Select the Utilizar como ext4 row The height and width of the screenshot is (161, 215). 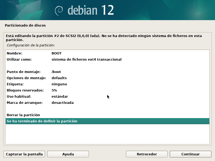point(107,59)
